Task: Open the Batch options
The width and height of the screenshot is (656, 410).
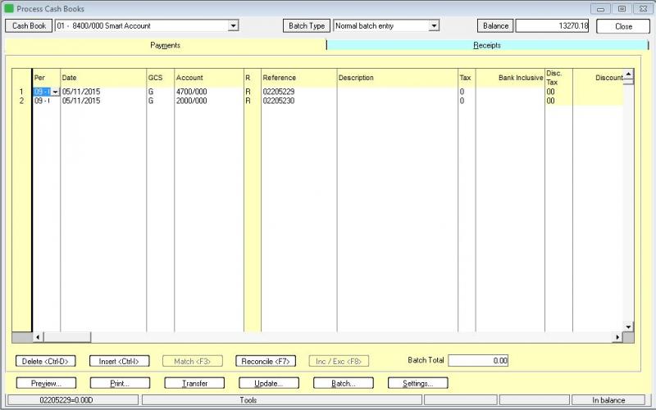Action: 342,383
